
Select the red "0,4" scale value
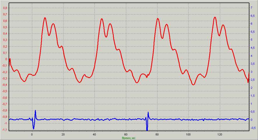[x=5, y=33]
